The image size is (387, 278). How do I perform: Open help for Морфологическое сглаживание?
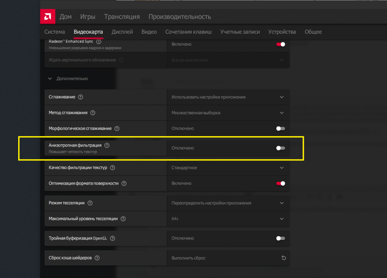point(117,128)
